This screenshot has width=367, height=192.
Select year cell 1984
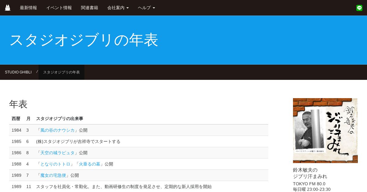(x=17, y=130)
